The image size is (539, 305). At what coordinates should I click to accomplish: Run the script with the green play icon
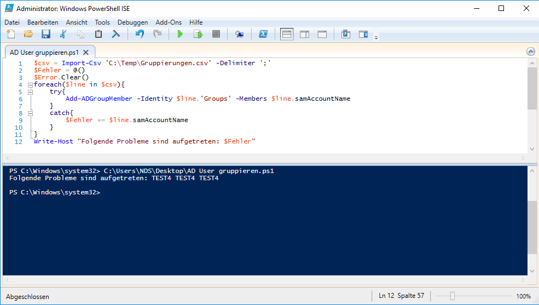click(180, 34)
